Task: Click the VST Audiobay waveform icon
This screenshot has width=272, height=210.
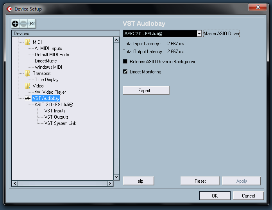Action: pyautogui.click(x=28, y=98)
